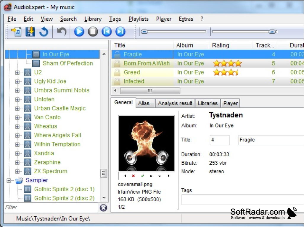Expand the Ugly Kid Joe artist node
The width and height of the screenshot is (304, 227).
(17, 81)
